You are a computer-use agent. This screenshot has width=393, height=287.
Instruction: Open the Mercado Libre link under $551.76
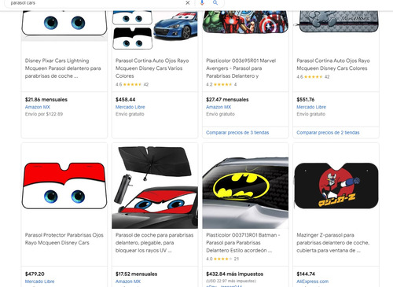click(311, 107)
